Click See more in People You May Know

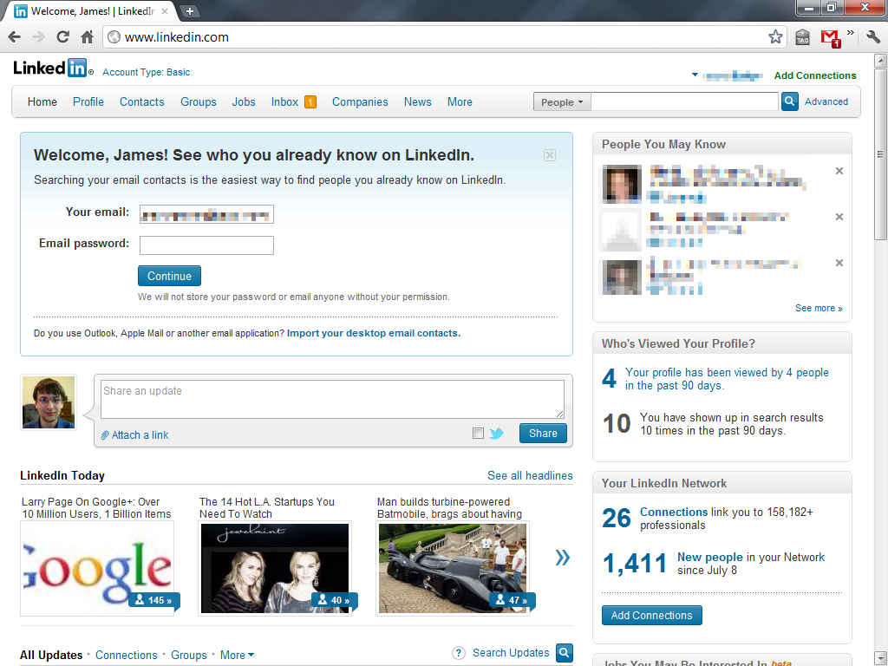coord(819,308)
